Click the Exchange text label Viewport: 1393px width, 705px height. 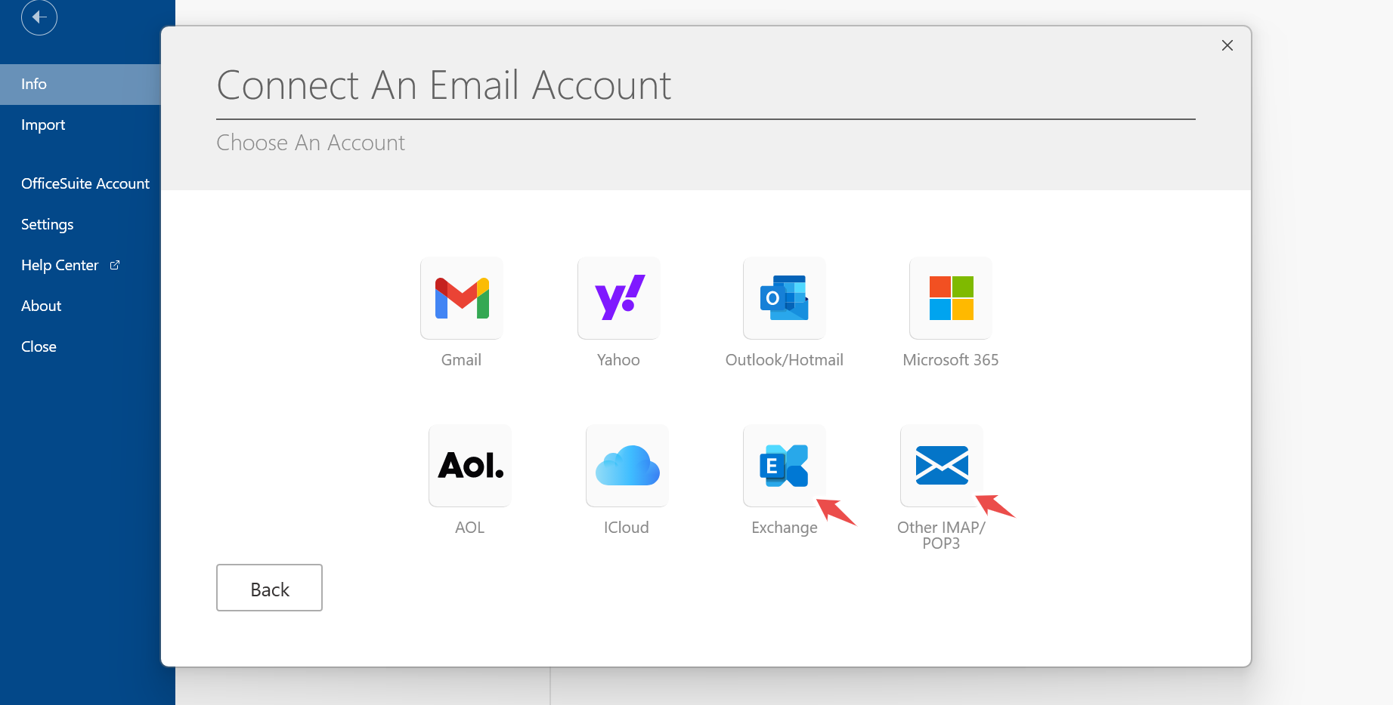(x=784, y=528)
